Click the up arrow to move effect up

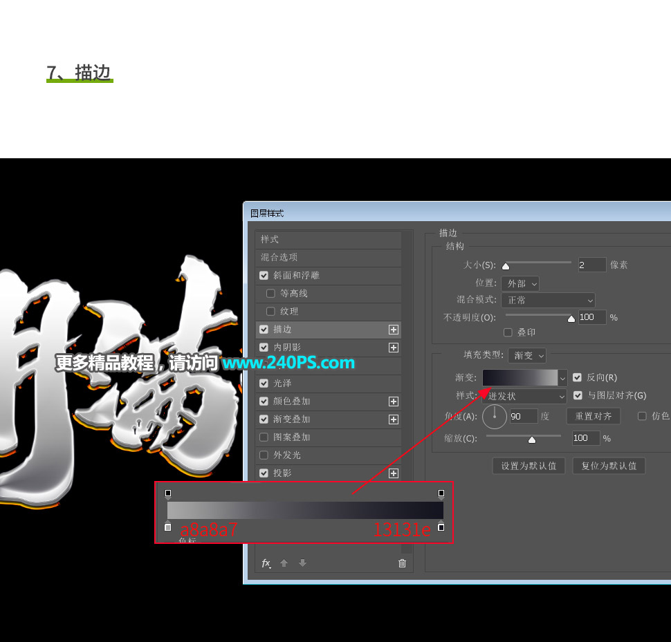pyautogui.click(x=284, y=563)
